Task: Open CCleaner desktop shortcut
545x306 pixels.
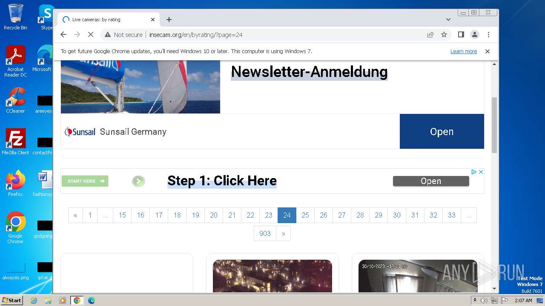Action: pyautogui.click(x=15, y=100)
